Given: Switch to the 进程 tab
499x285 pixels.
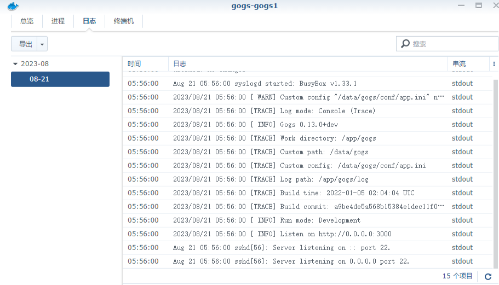Looking at the screenshot, I should click(58, 21).
